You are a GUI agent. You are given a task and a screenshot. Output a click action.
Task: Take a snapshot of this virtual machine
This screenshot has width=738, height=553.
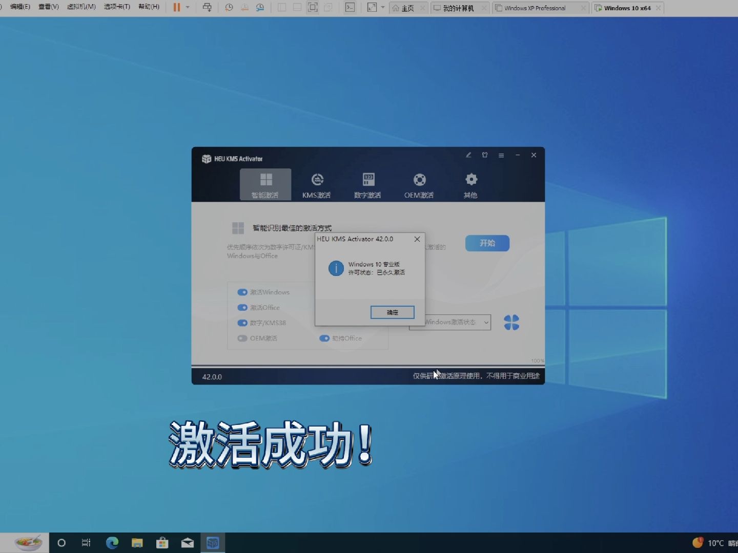click(x=229, y=7)
